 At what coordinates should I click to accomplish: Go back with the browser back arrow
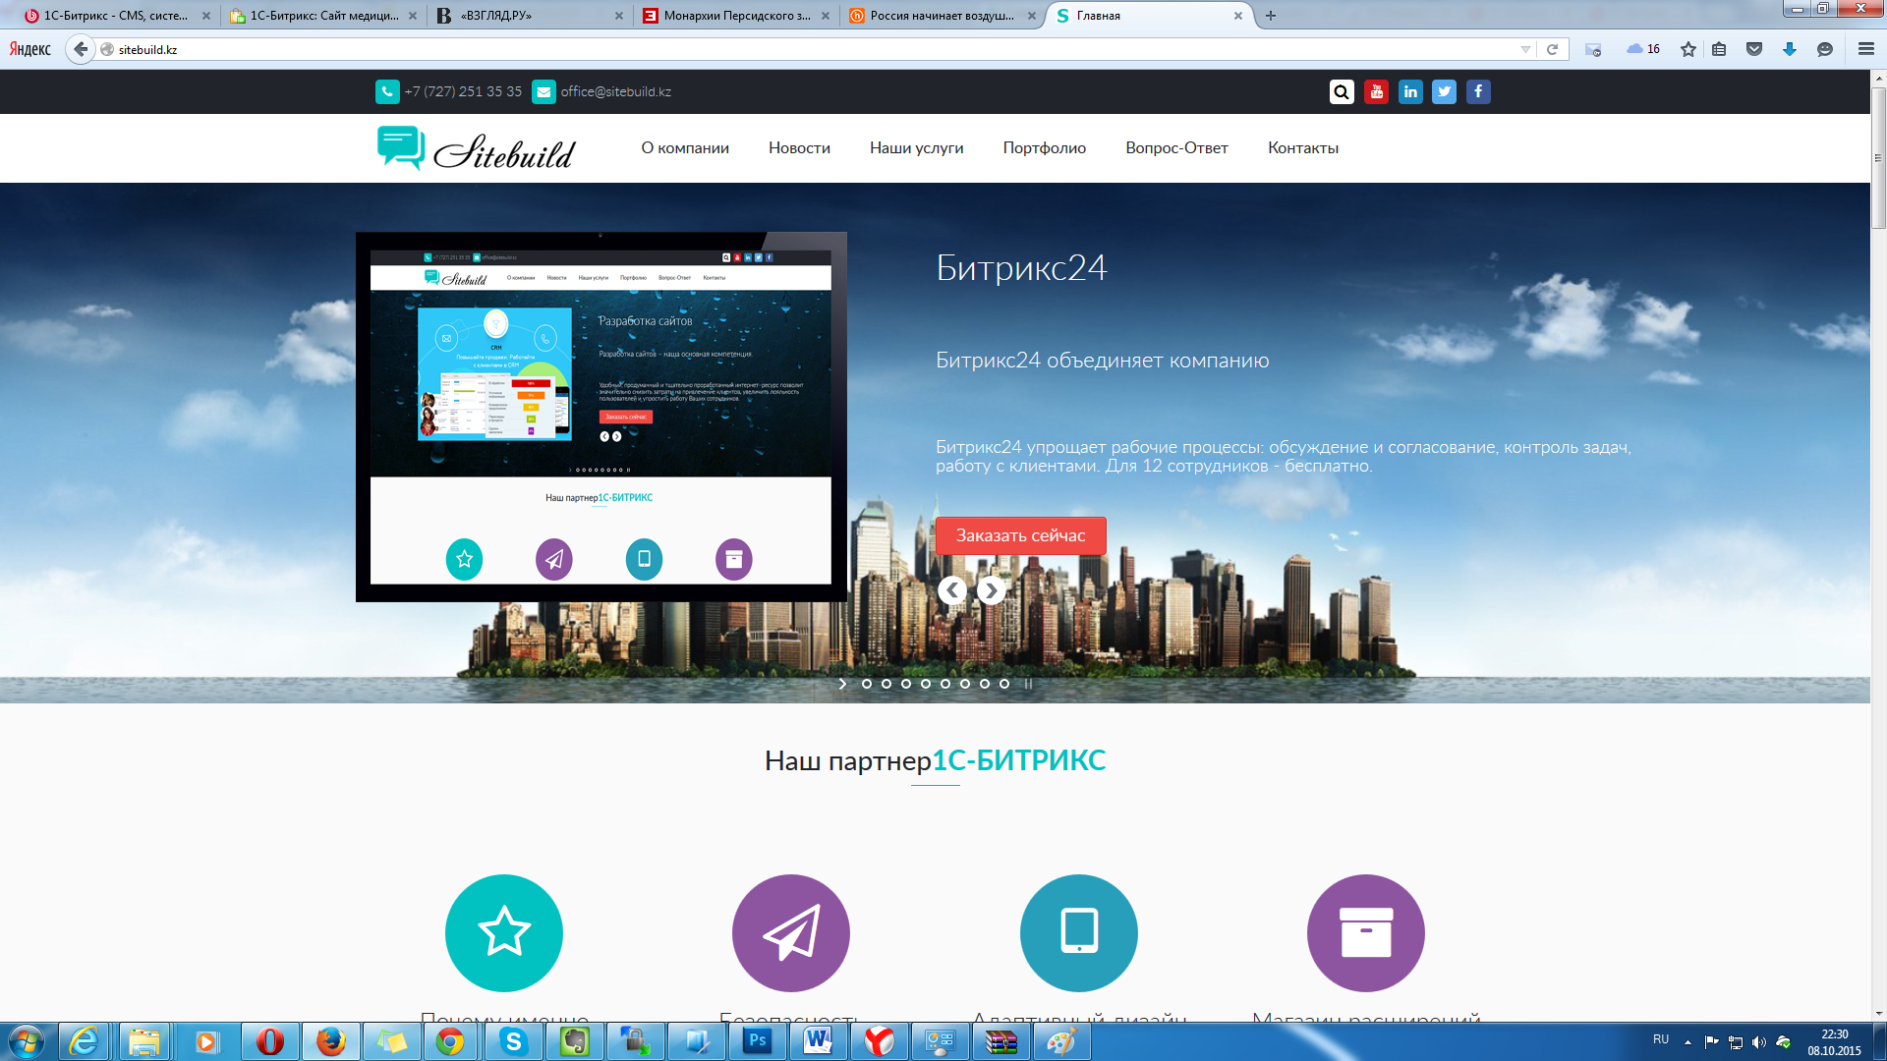point(81,49)
